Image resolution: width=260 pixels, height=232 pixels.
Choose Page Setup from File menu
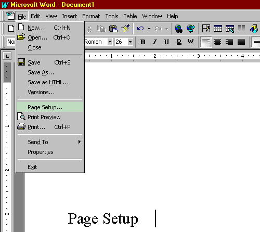[x=50, y=107]
